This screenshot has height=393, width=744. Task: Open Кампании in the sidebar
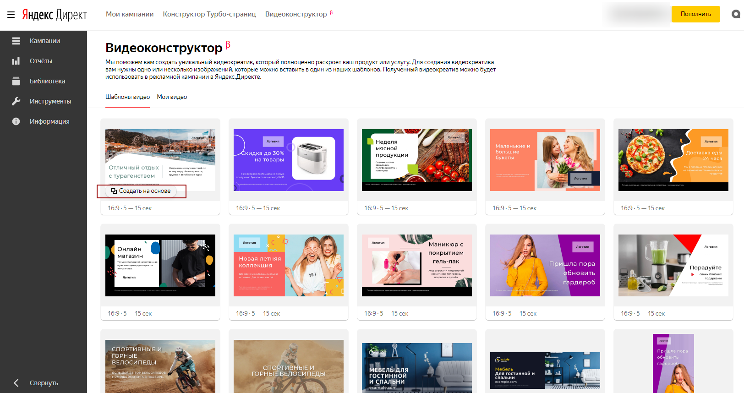45,41
